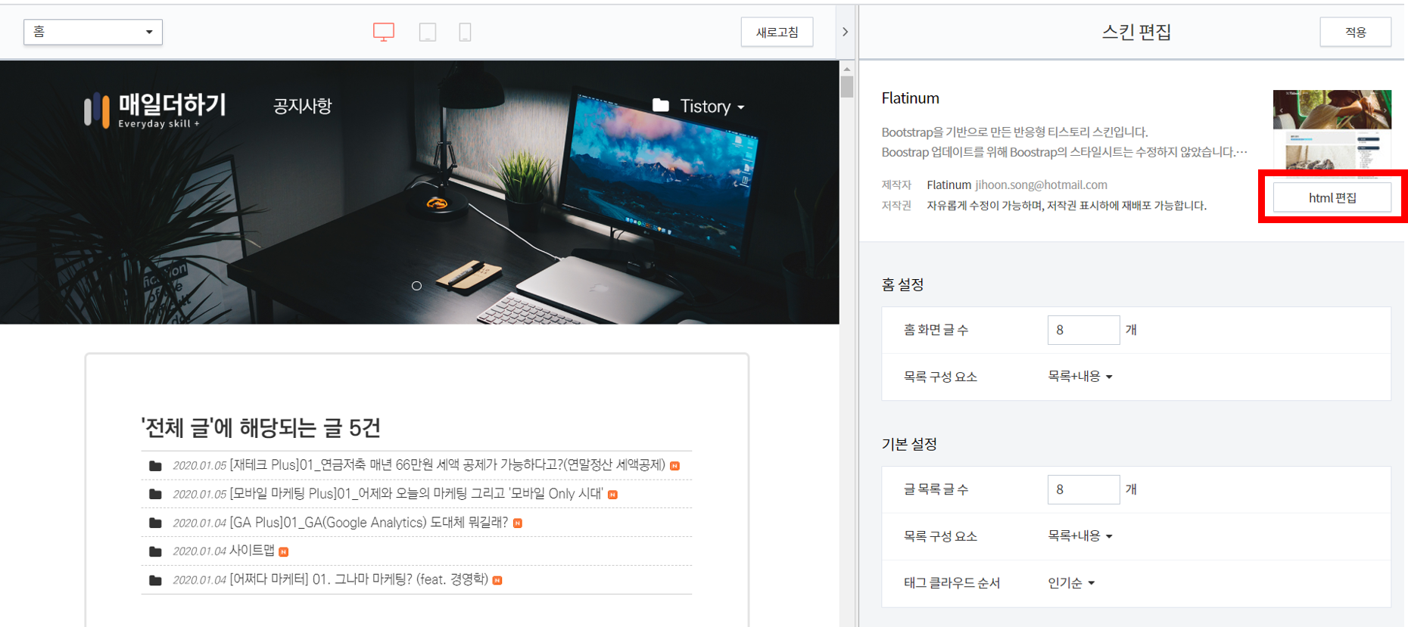This screenshot has height=627, width=1408.
Task: Click the 매일더하기 blog logo
Action: point(154,110)
